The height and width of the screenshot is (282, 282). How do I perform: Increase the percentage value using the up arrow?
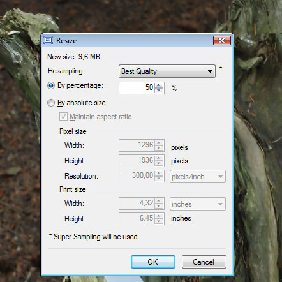coord(159,85)
